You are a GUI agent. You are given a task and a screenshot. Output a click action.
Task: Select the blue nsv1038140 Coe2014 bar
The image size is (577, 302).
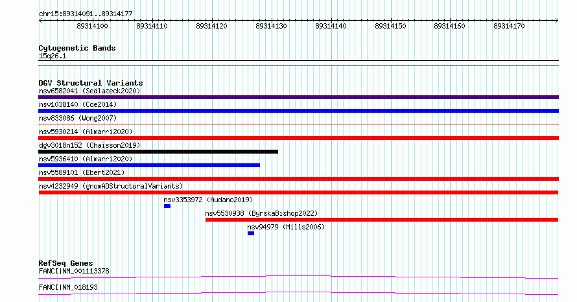pos(298,111)
